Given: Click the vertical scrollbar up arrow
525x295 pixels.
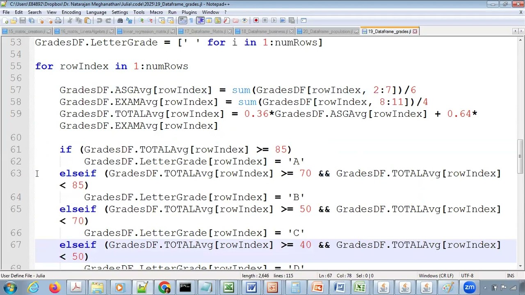Looking at the screenshot, I should 520,39.
